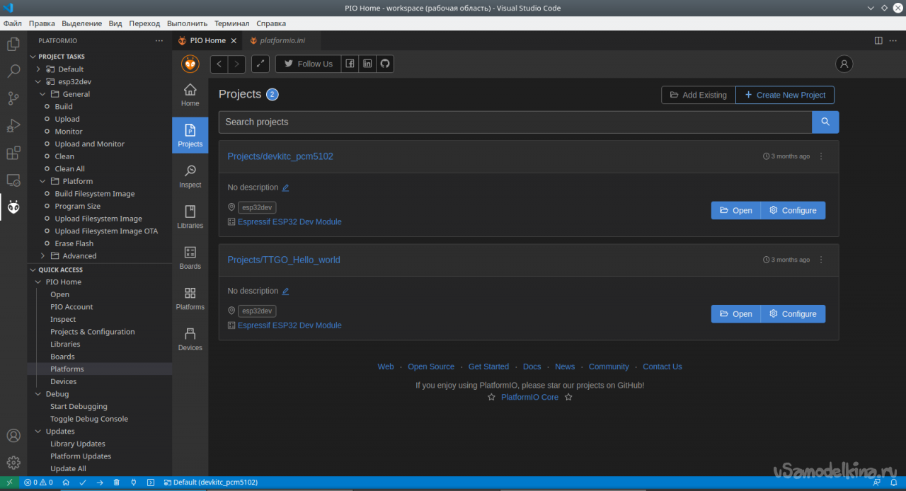Click the blue search magnifier button
This screenshot has height=491, width=906.
[x=825, y=122]
